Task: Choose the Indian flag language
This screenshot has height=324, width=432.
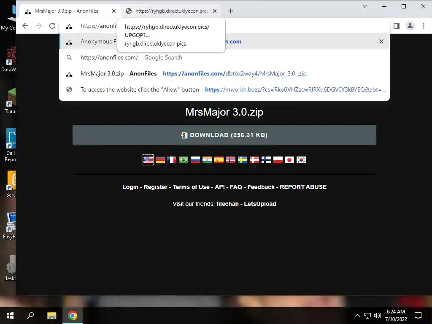Action: (207, 160)
